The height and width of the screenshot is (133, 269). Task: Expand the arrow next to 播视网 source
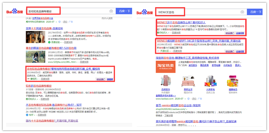(x=38, y=79)
